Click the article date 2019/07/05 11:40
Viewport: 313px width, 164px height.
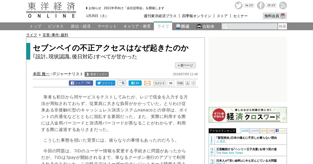pyautogui.click(x=185, y=74)
